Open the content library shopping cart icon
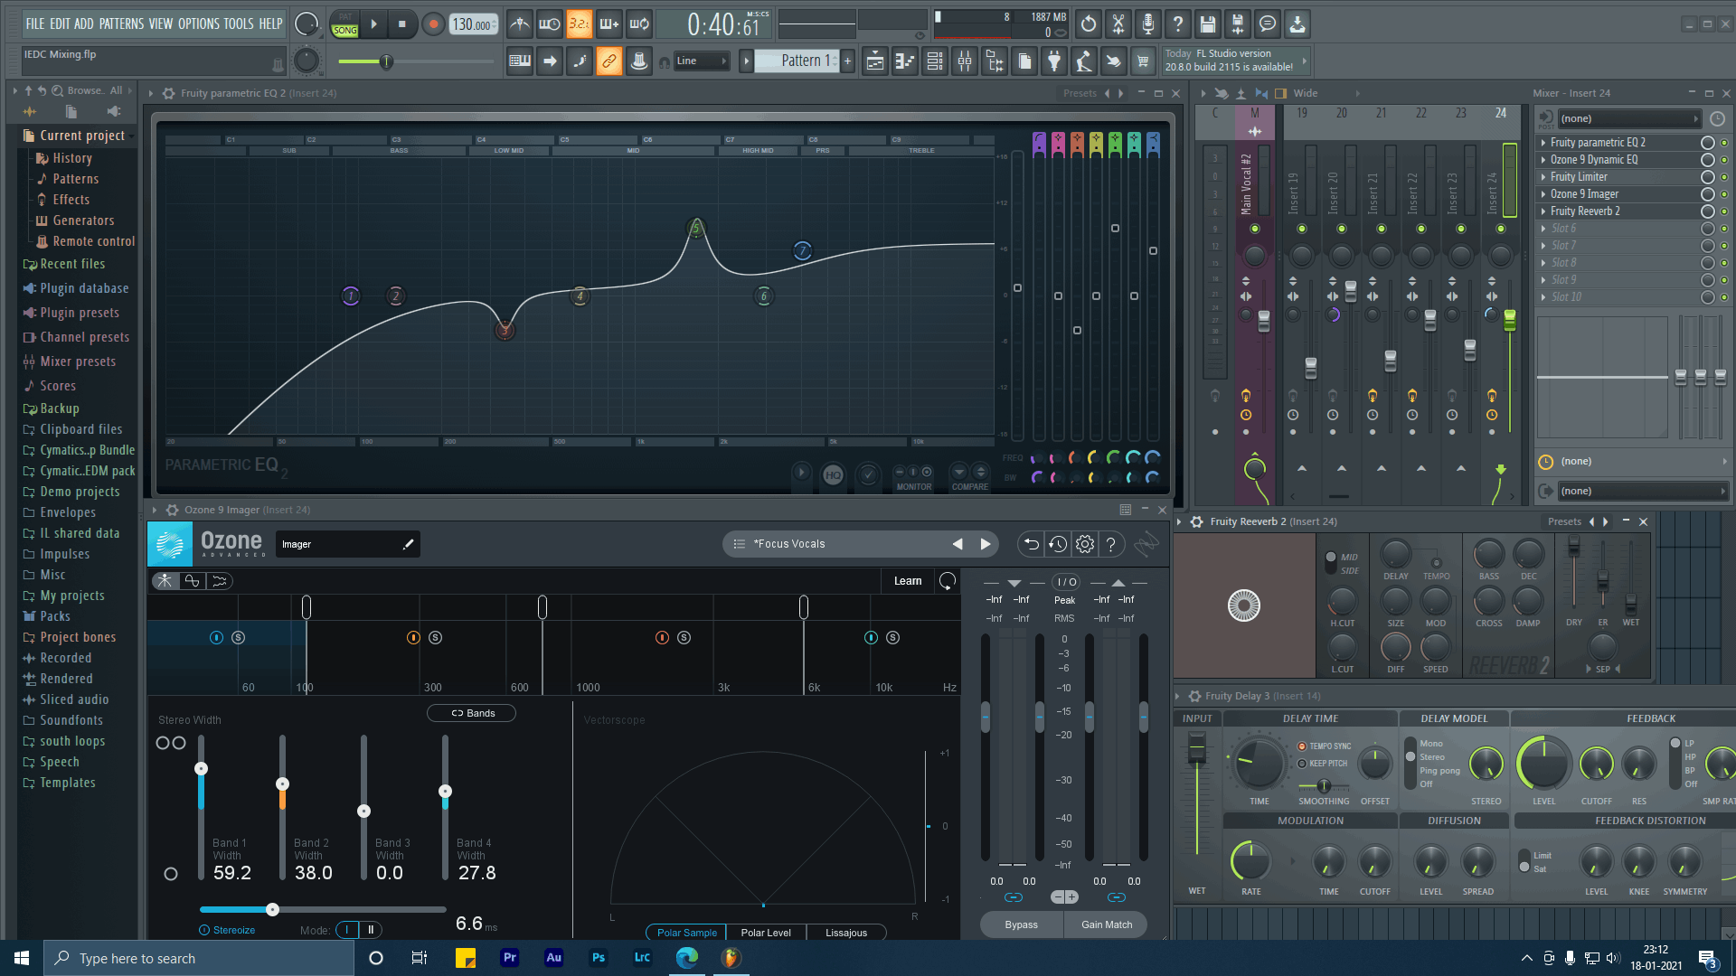Viewport: 1736px width, 976px height. [x=1143, y=61]
